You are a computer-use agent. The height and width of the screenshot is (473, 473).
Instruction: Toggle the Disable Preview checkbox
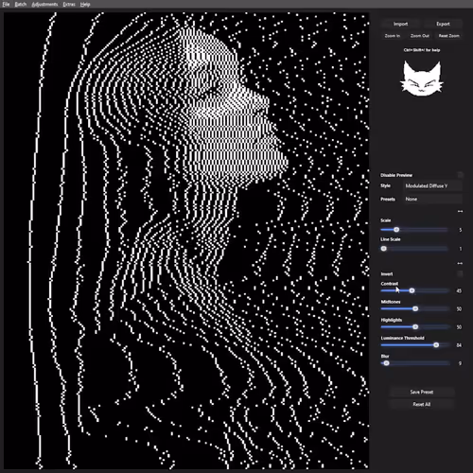click(x=460, y=175)
